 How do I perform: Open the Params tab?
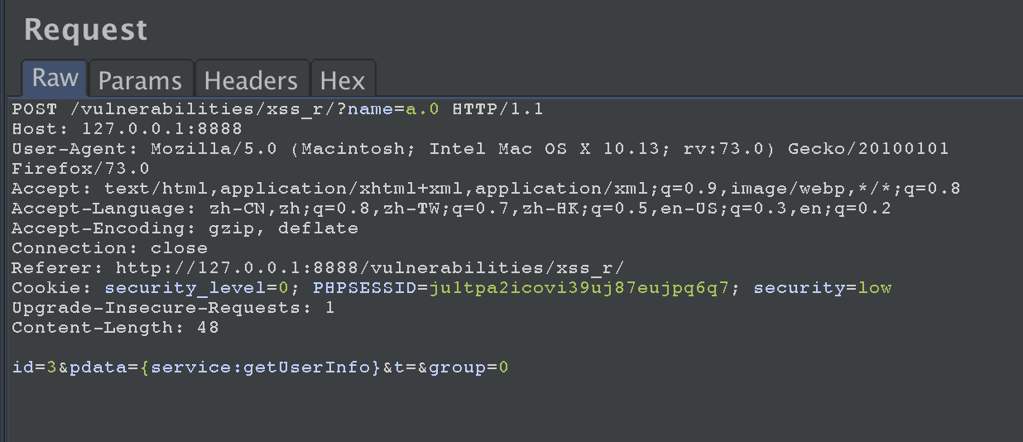click(x=141, y=80)
